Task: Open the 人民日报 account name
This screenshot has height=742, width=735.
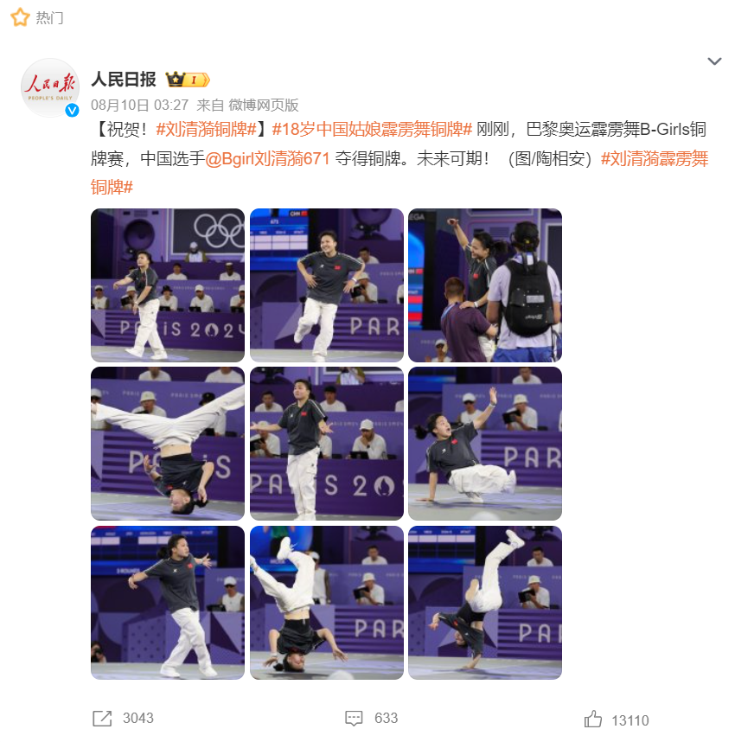Action: [124, 79]
